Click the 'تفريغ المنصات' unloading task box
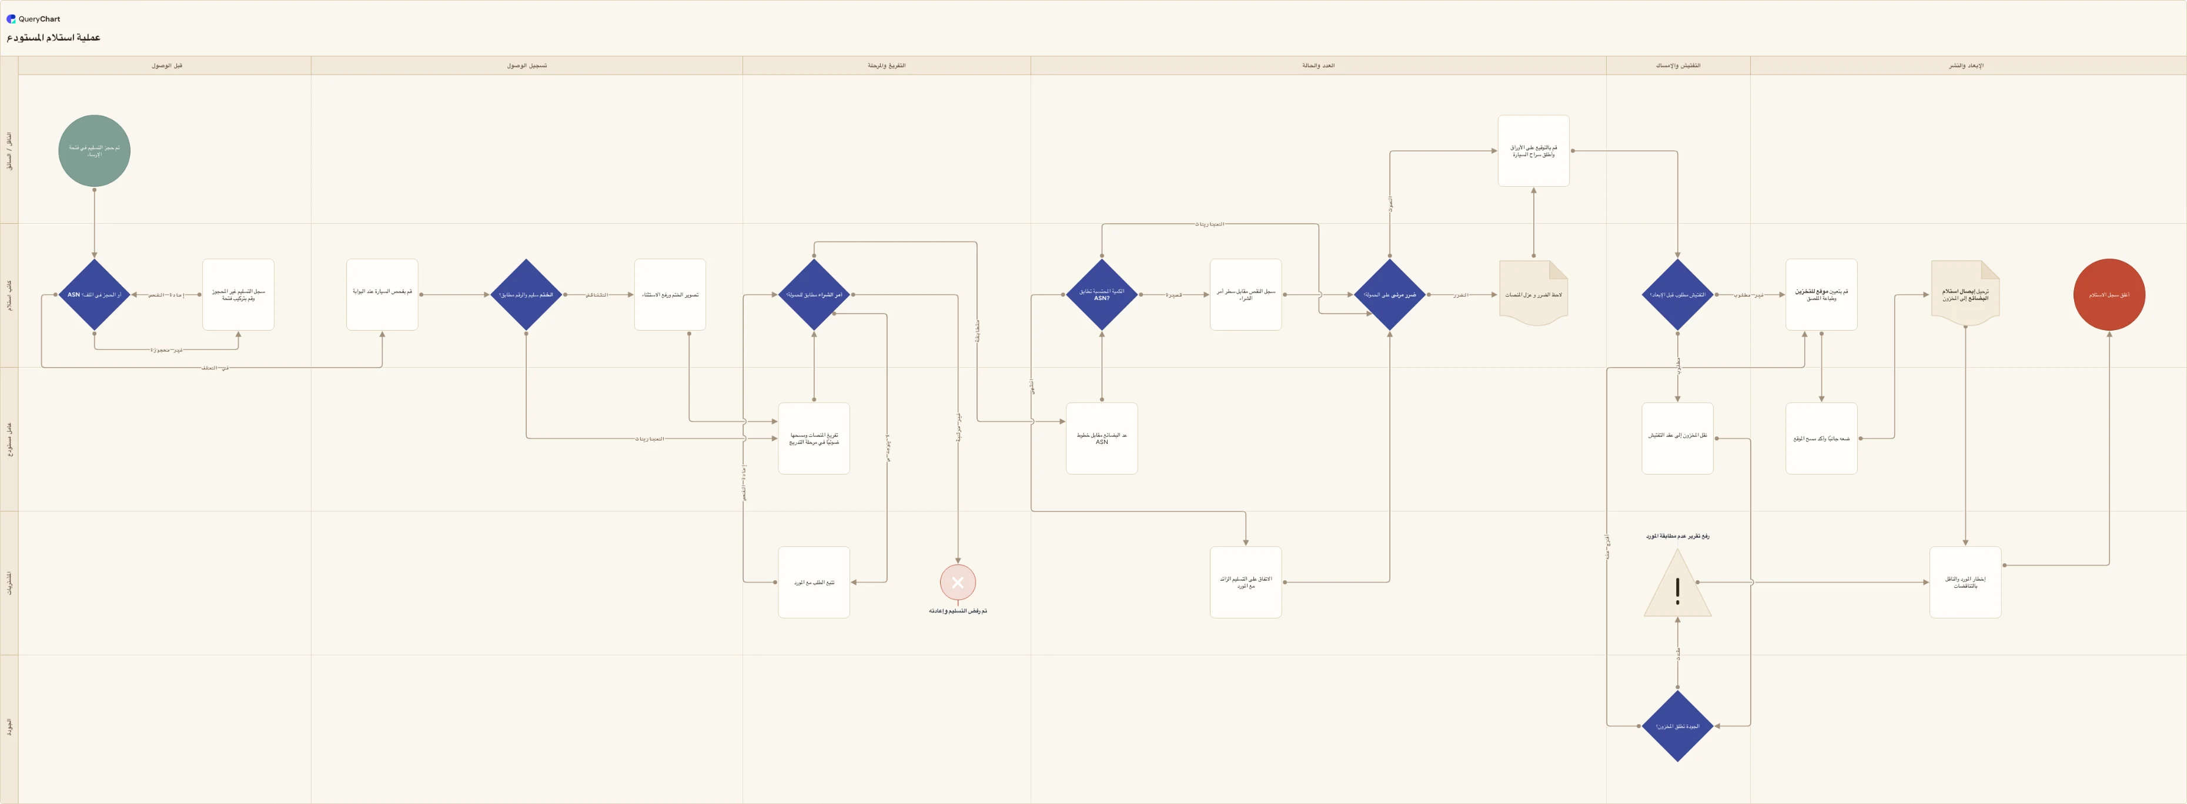 pyautogui.click(x=814, y=439)
